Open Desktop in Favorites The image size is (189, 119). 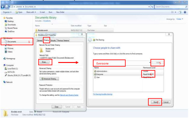[9, 21]
